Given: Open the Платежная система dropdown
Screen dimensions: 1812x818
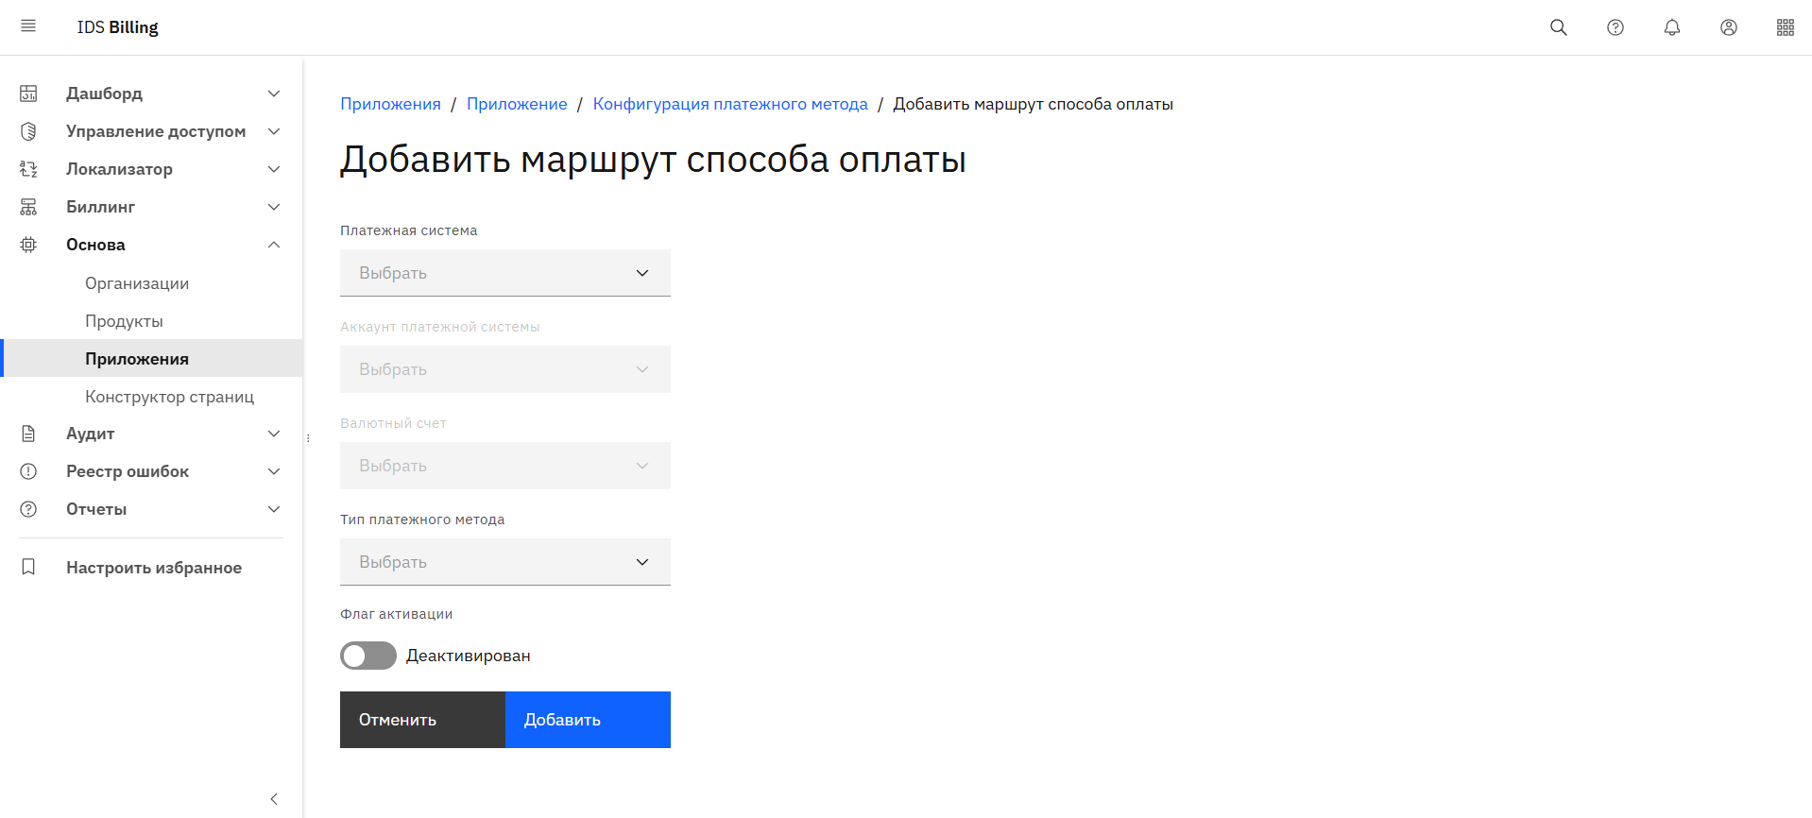Looking at the screenshot, I should (504, 273).
